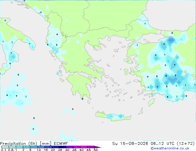
Task: Click the 30 to 35 mm legend swatch
Action: coord(69,147)
